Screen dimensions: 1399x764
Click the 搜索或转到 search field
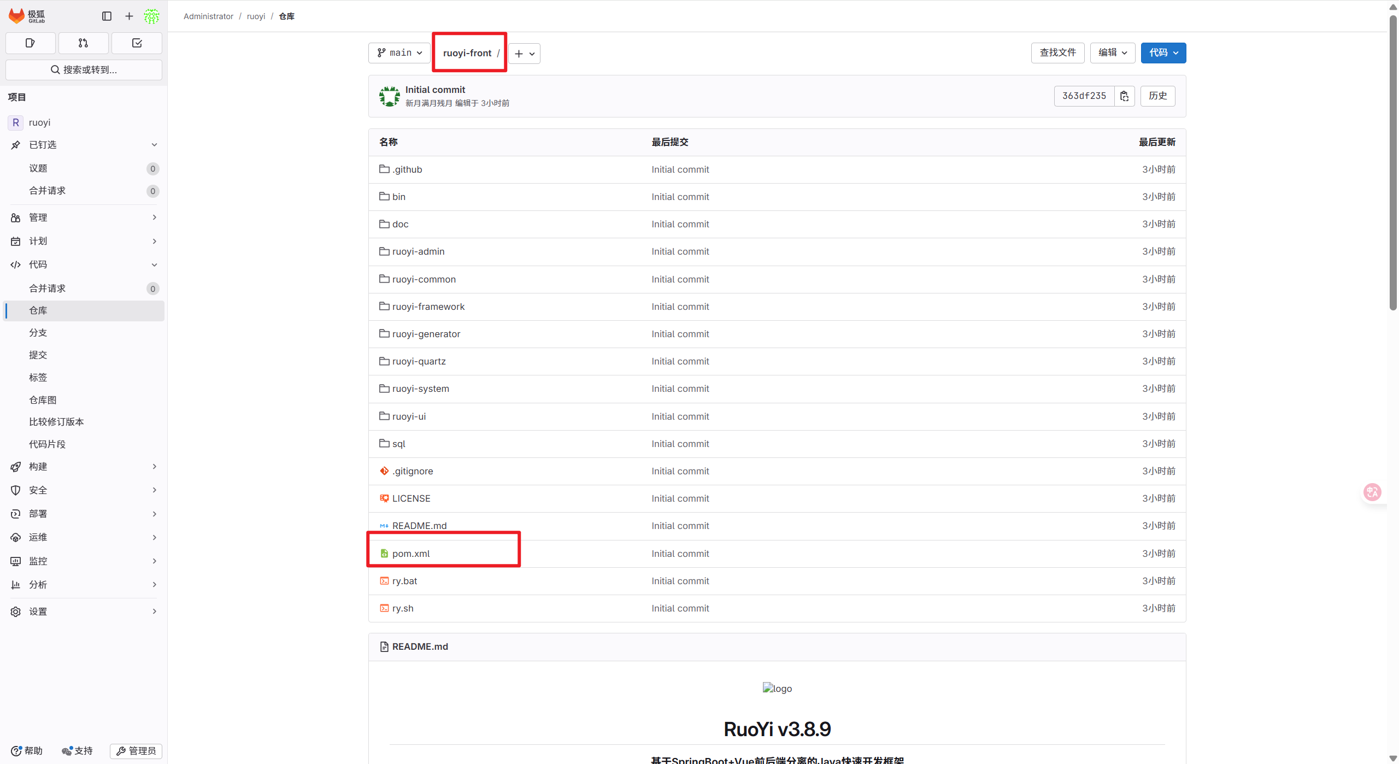coord(84,70)
